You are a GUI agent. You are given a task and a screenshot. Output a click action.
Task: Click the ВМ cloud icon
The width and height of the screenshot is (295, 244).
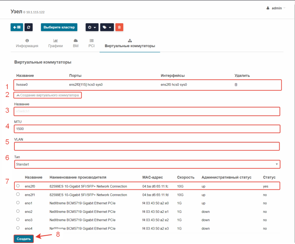click(76, 41)
